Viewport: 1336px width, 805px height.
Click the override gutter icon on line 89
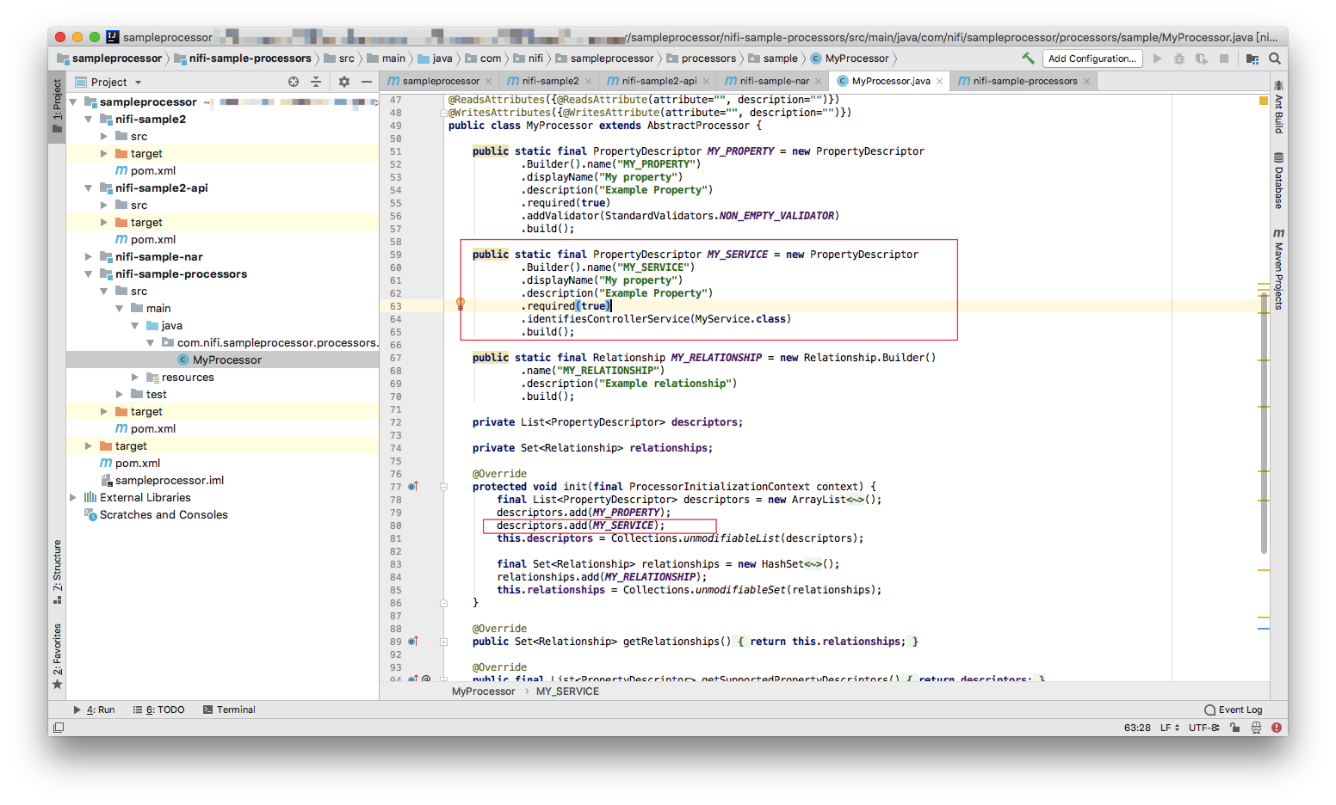(413, 642)
